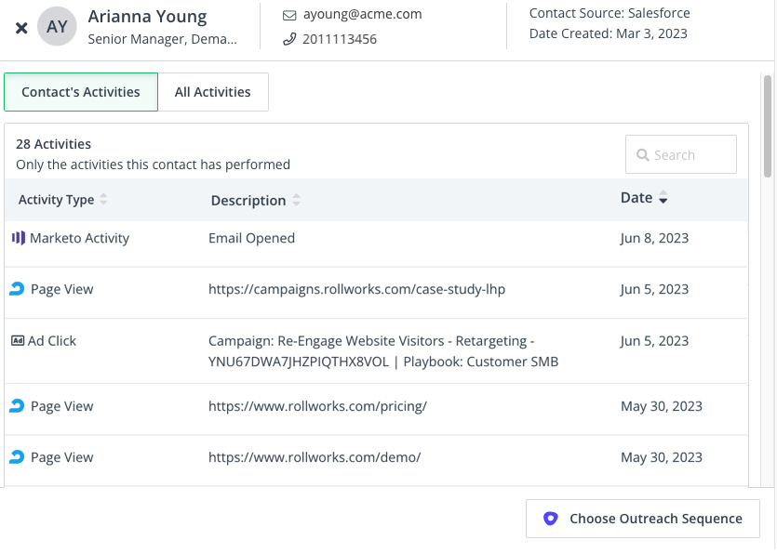Open the rollworks.com/pricing/ URL
This screenshot has width=777, height=553.
pyautogui.click(x=317, y=406)
